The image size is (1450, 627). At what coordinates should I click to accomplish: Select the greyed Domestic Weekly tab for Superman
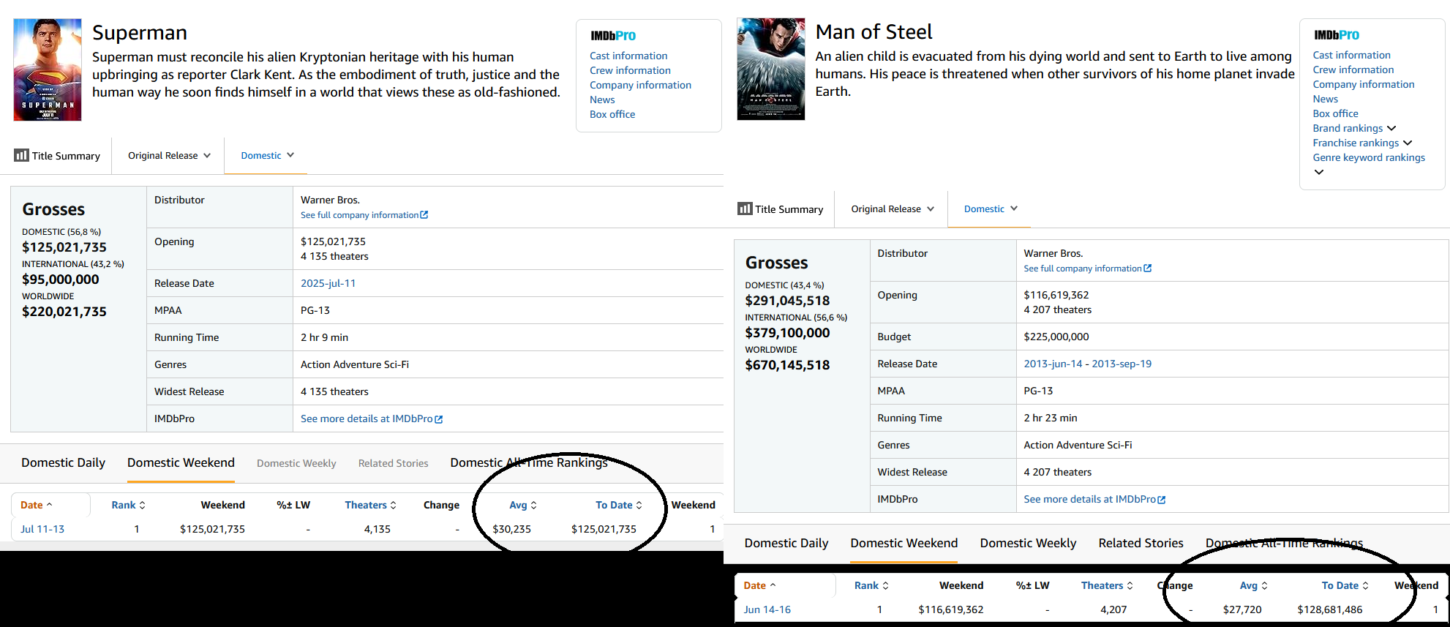pyautogui.click(x=296, y=463)
